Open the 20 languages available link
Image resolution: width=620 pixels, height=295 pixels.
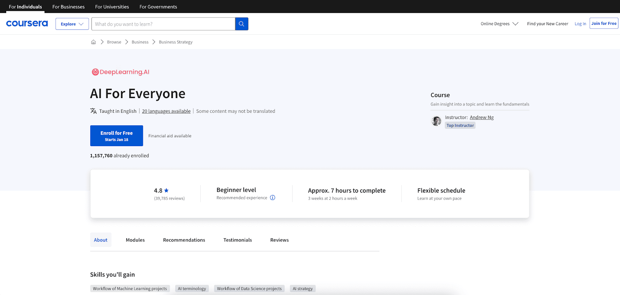point(166,111)
